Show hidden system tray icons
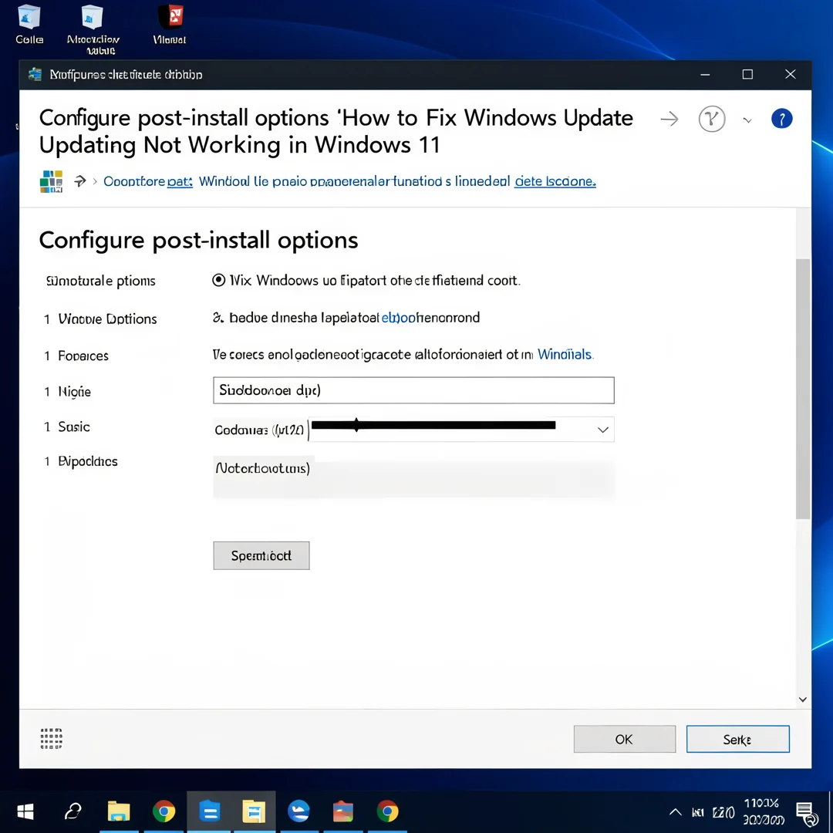This screenshot has width=833, height=833. tap(675, 811)
